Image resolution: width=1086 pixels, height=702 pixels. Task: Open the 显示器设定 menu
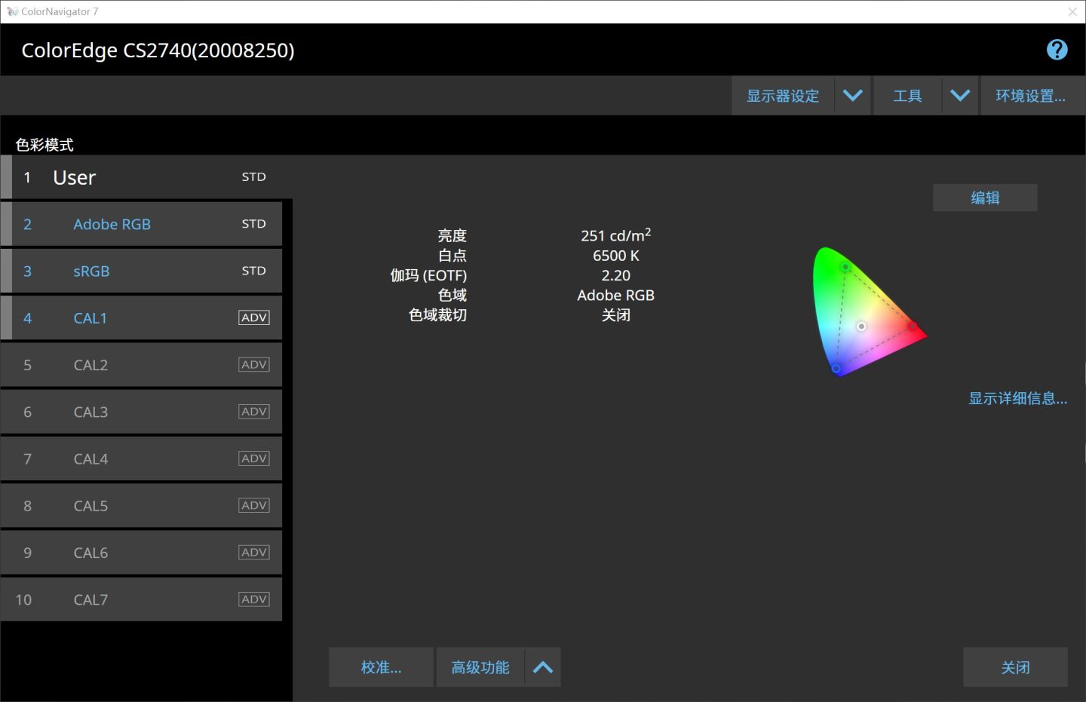(x=782, y=95)
